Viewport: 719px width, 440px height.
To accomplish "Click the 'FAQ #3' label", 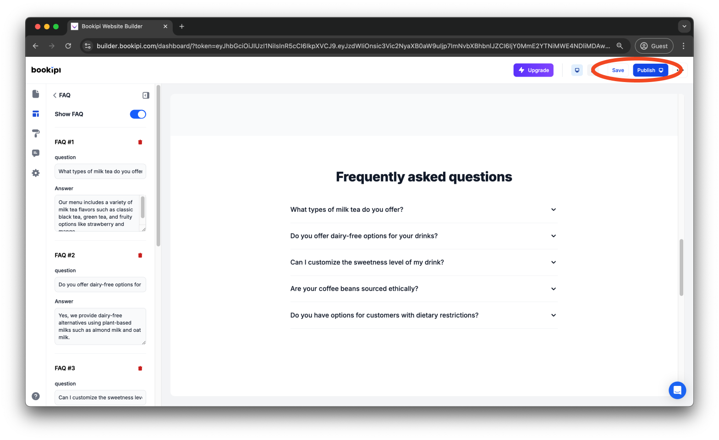I will [x=65, y=368].
